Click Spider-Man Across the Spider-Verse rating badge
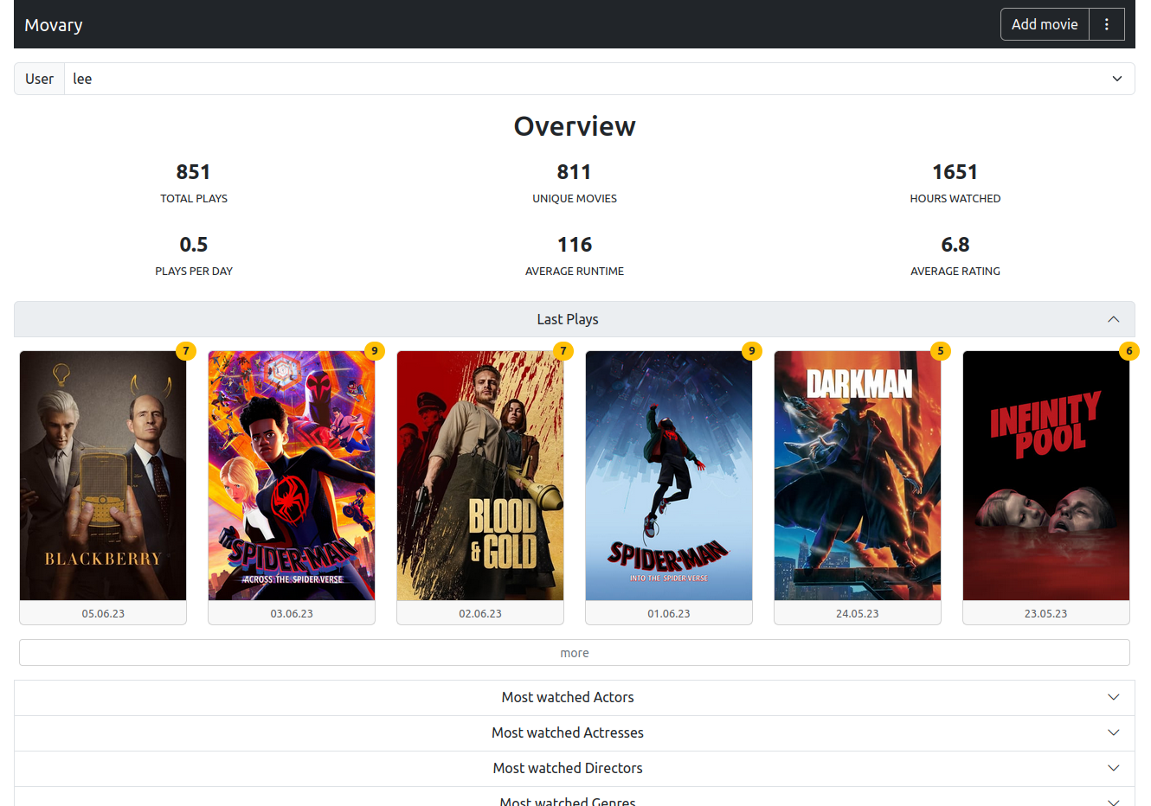This screenshot has width=1151, height=806. tap(374, 351)
